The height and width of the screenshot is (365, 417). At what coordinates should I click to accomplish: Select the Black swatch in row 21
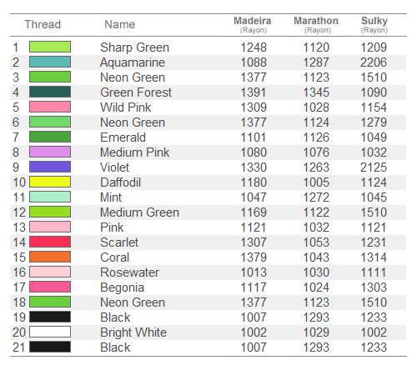click(x=50, y=347)
